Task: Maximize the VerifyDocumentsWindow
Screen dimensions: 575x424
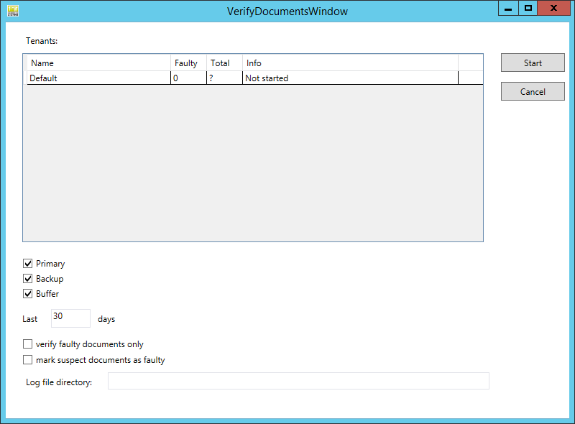Action: pos(530,8)
